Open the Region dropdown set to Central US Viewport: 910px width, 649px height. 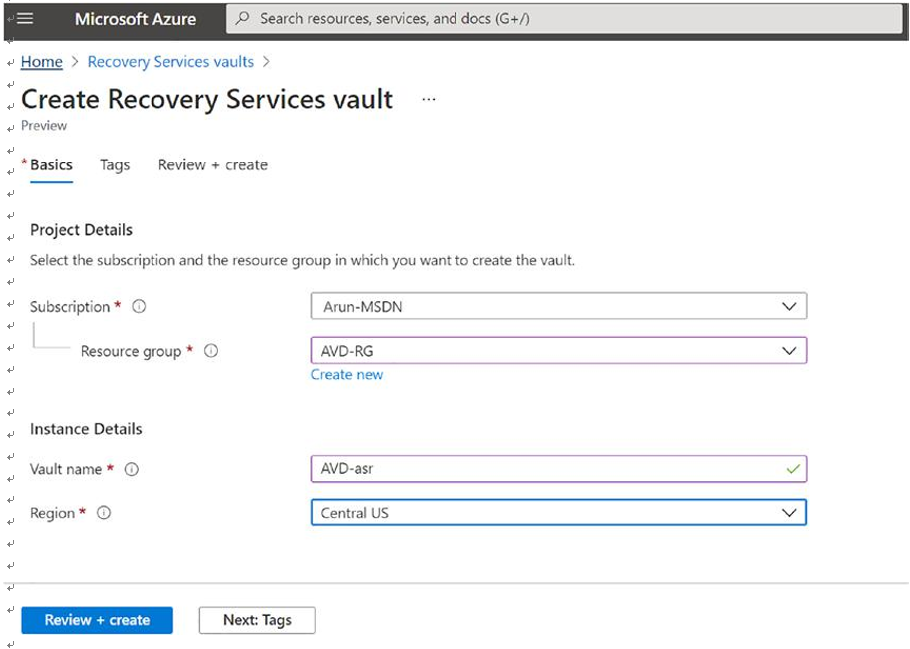(559, 513)
